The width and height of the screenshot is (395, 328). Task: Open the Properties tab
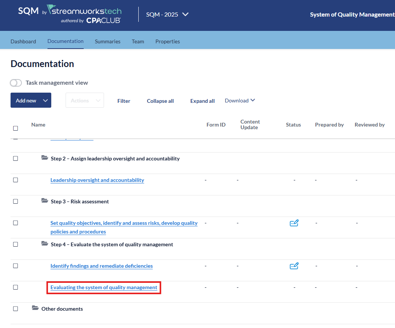point(167,41)
